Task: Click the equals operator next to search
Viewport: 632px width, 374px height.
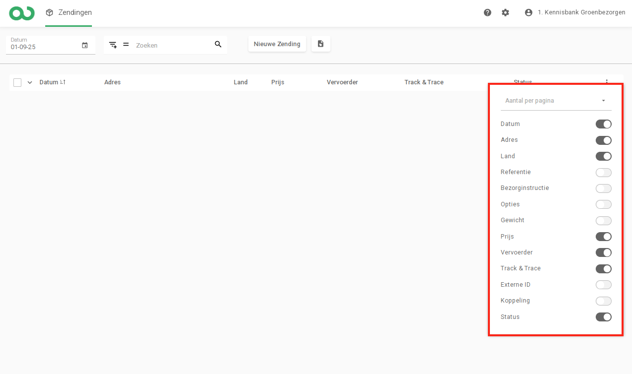Action: (126, 45)
